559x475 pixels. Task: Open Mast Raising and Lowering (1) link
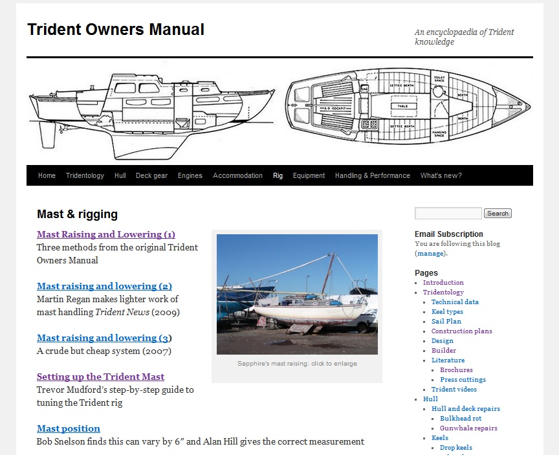[x=105, y=234]
